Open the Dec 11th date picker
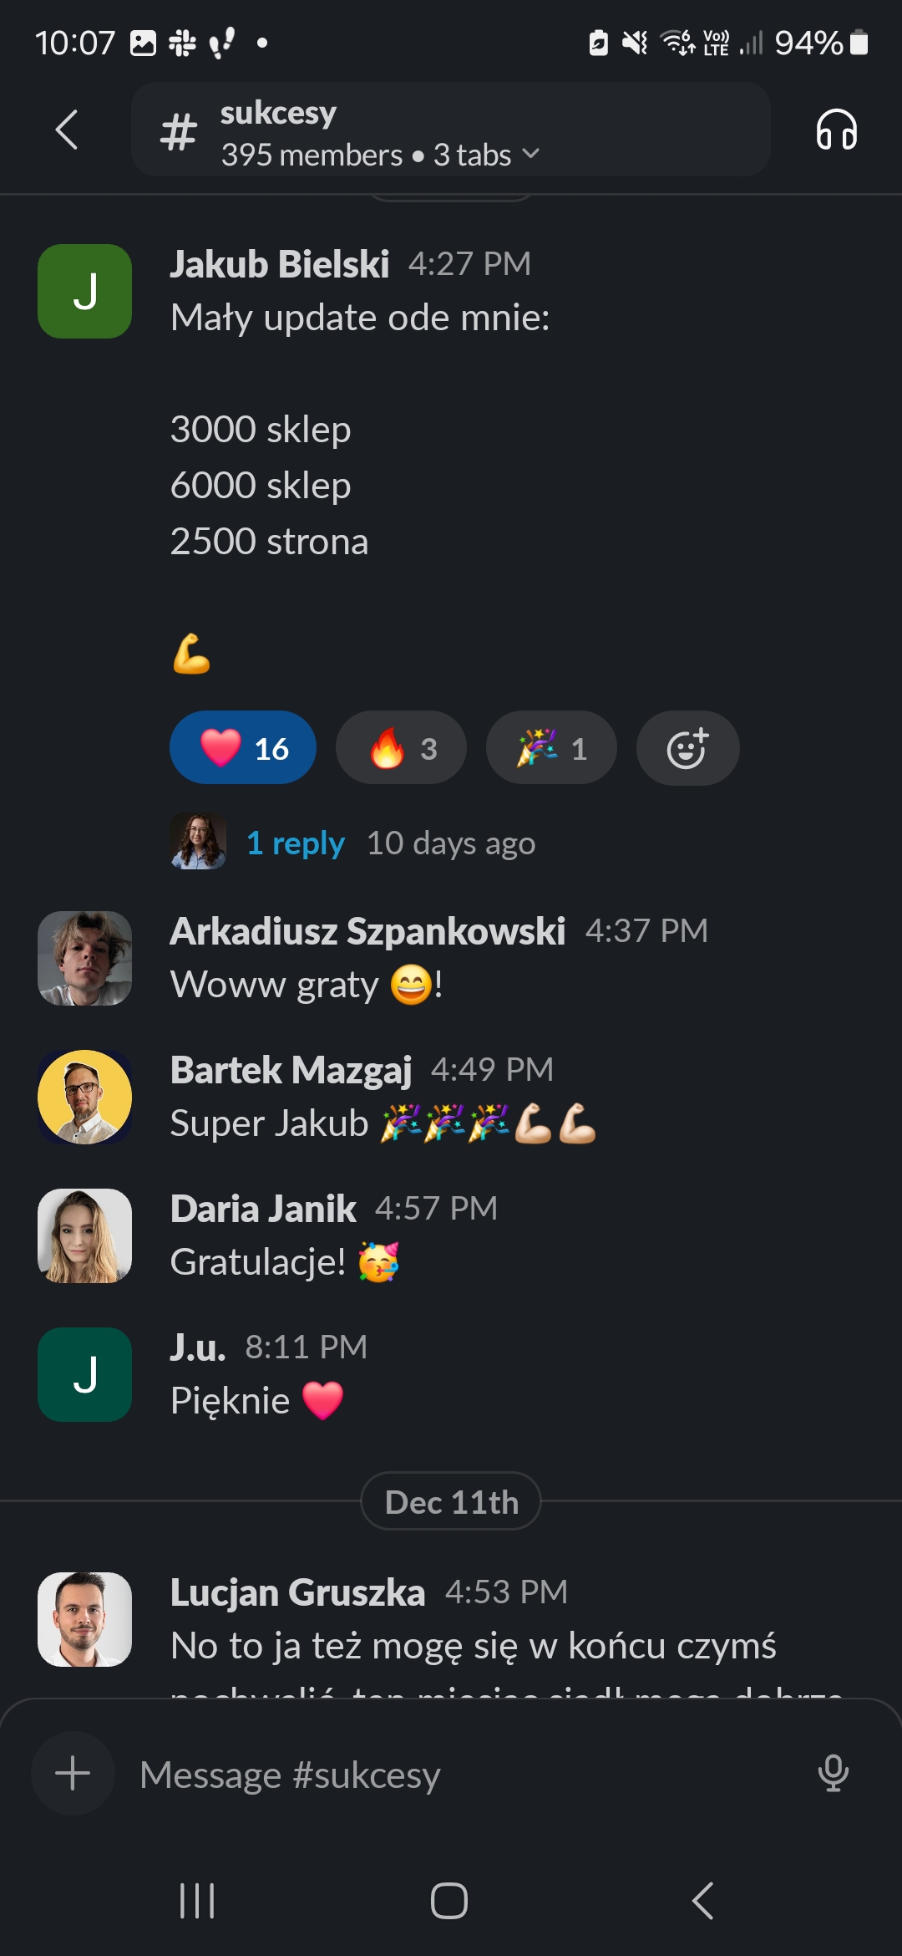 [x=451, y=1501]
